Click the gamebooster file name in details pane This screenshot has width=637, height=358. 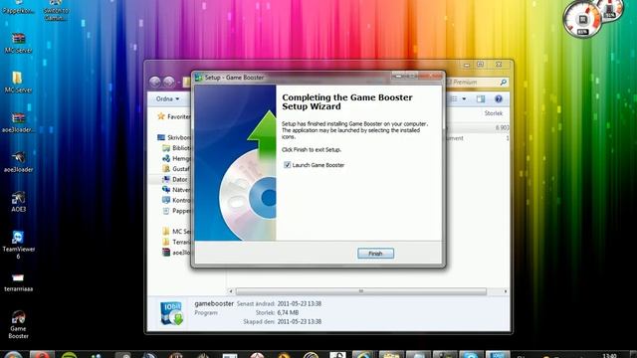[x=214, y=303]
